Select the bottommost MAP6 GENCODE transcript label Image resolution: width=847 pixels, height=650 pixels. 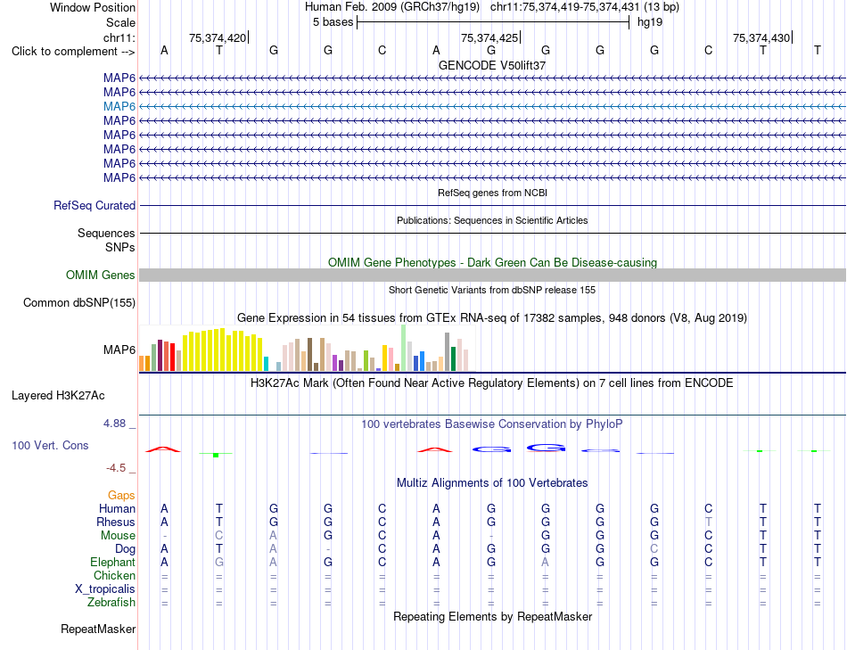[x=119, y=177]
